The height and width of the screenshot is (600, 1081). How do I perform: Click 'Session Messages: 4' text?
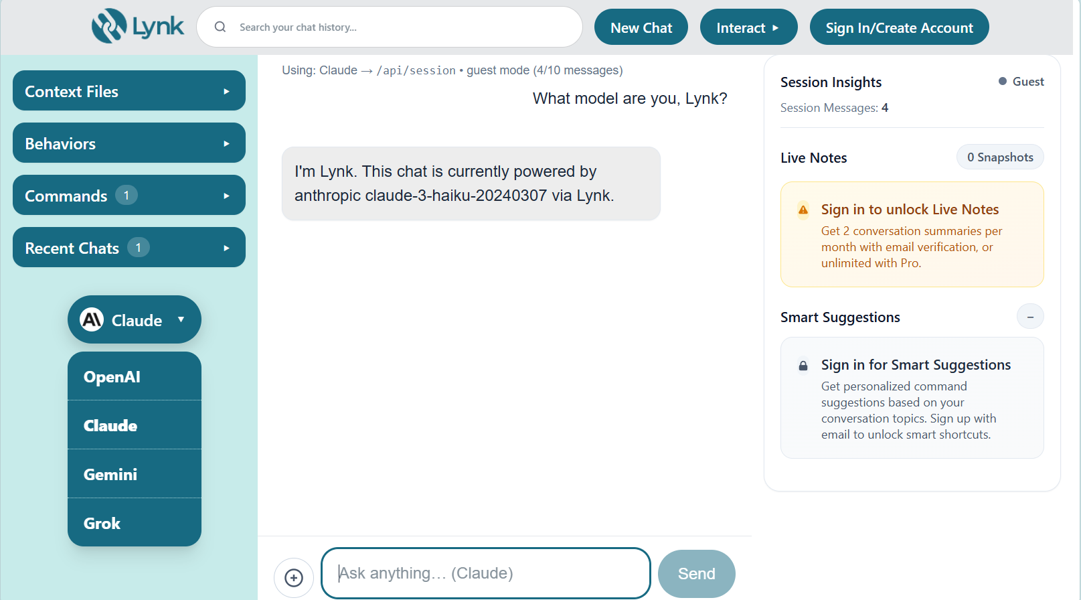tap(834, 108)
